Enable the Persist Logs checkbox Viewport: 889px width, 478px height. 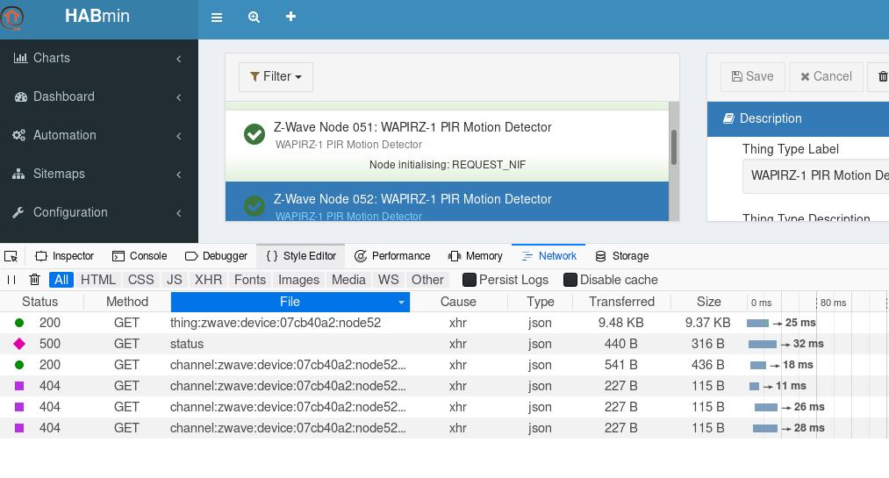[470, 280]
